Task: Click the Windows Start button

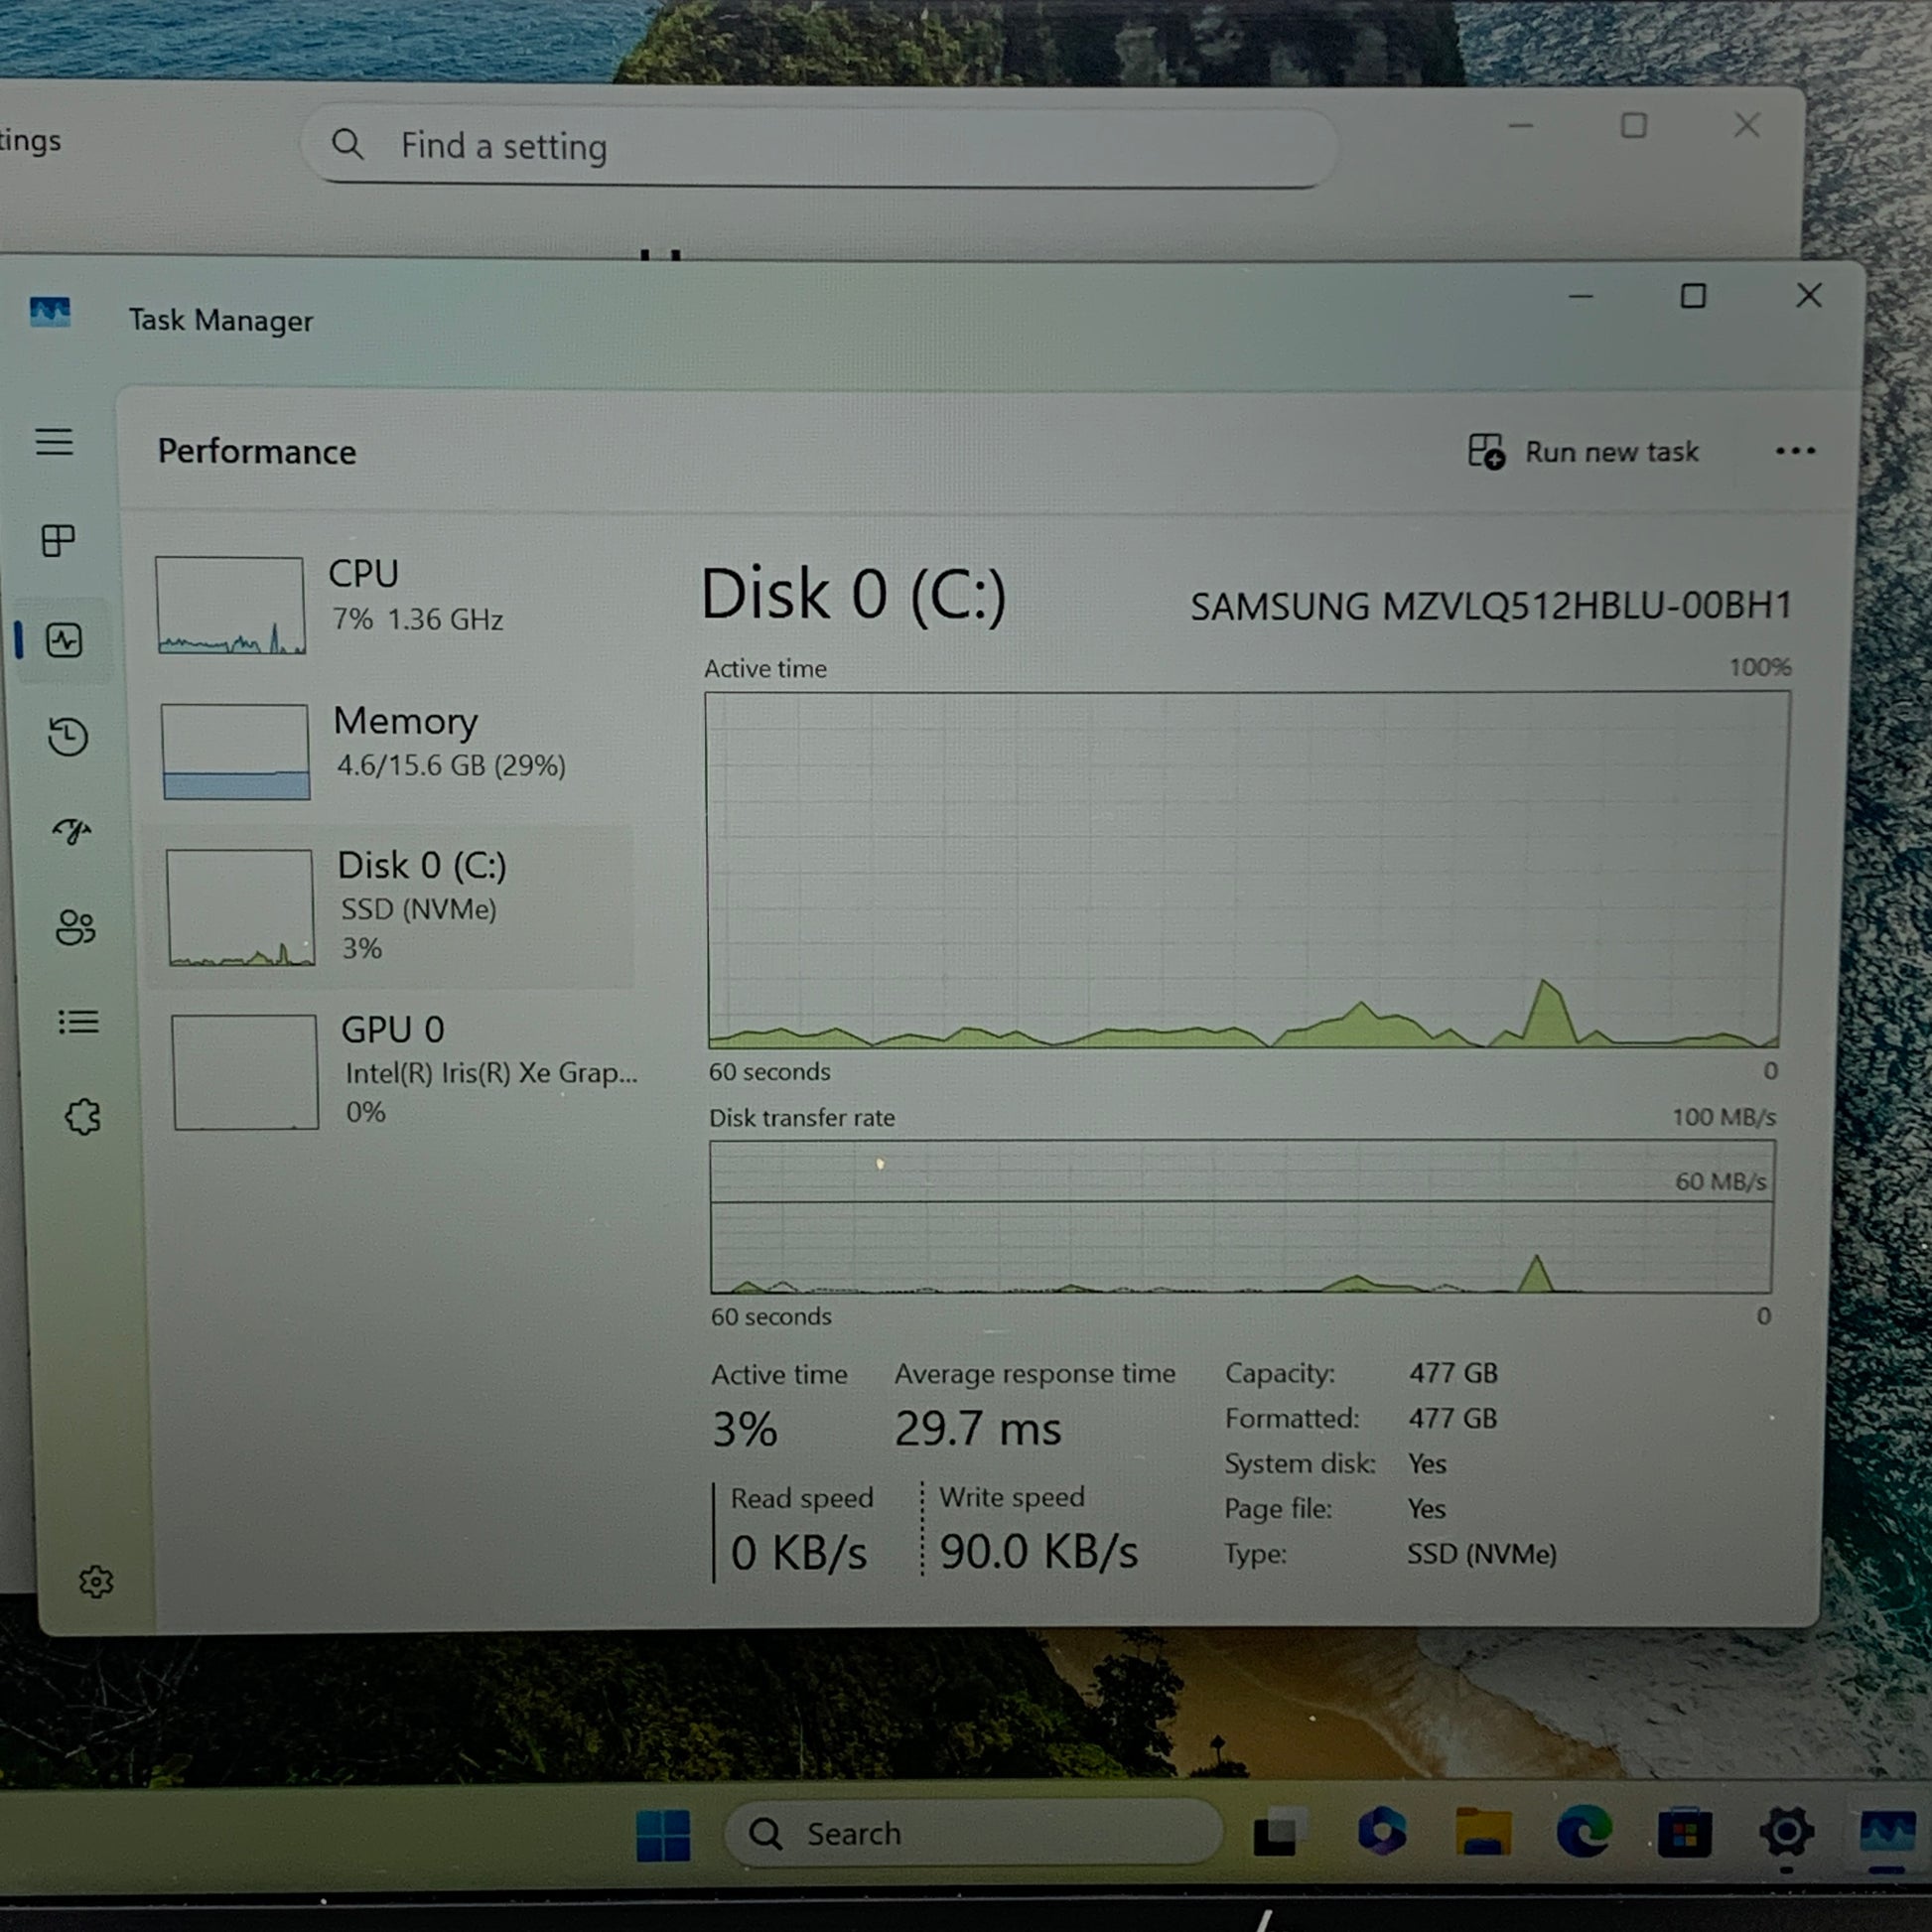Action: pos(663,1835)
